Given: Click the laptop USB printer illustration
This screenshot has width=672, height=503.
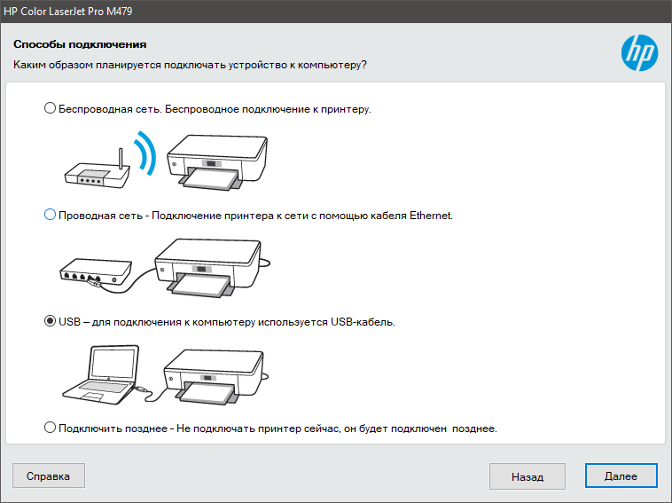Looking at the screenshot, I should pyautogui.click(x=166, y=374).
